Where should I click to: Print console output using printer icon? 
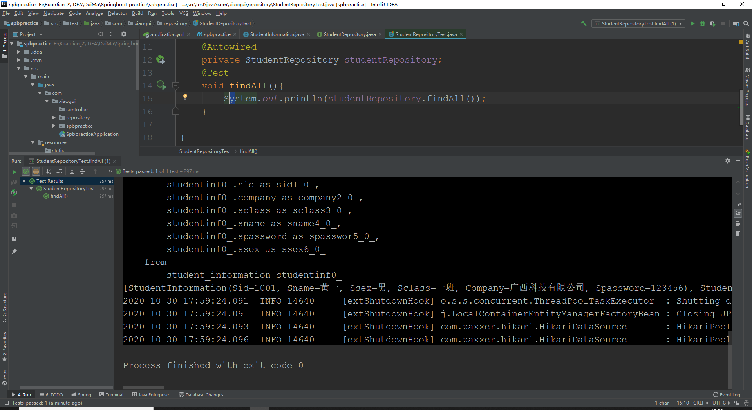pyautogui.click(x=738, y=223)
